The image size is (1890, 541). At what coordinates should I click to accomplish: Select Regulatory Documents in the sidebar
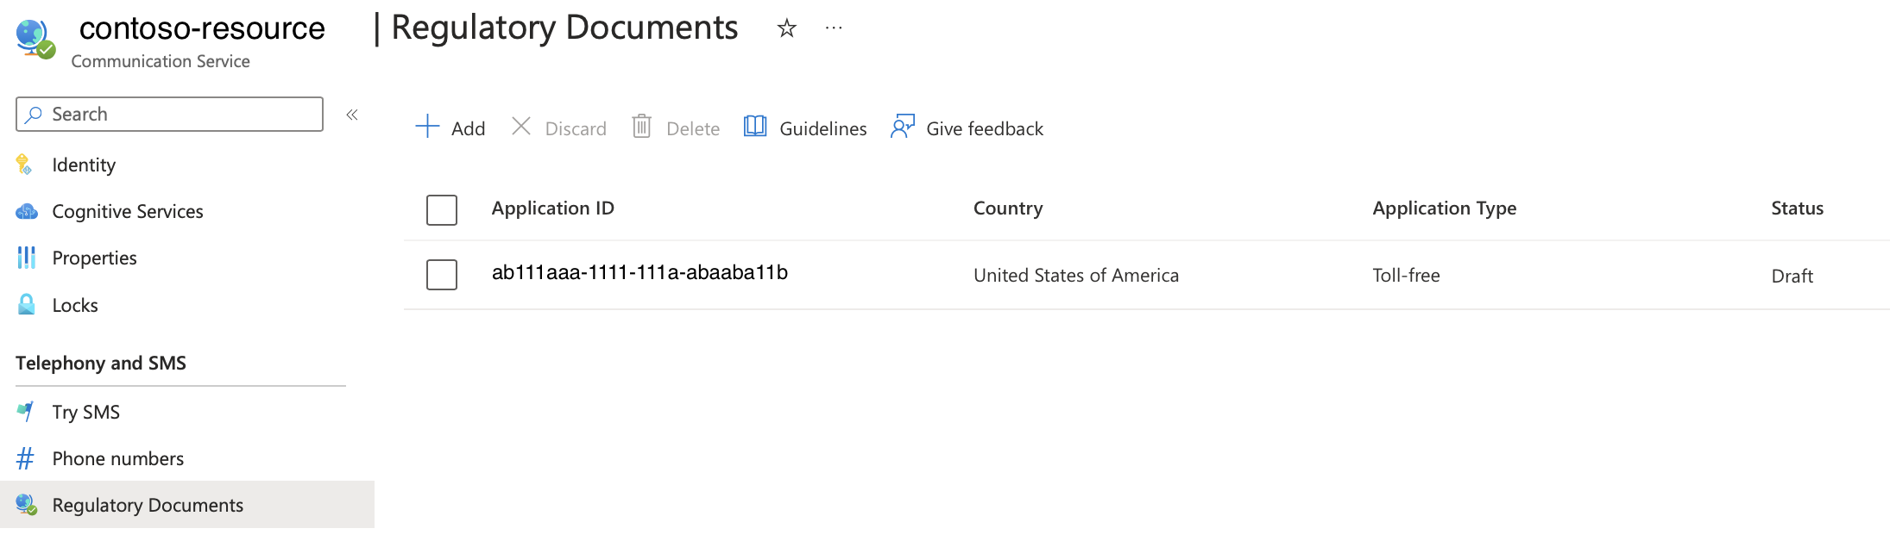click(148, 505)
